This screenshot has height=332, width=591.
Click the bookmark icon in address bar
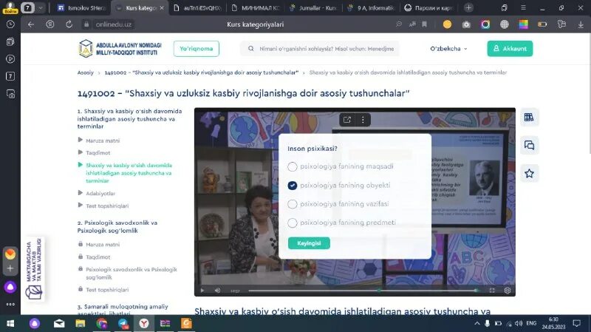coord(424,24)
